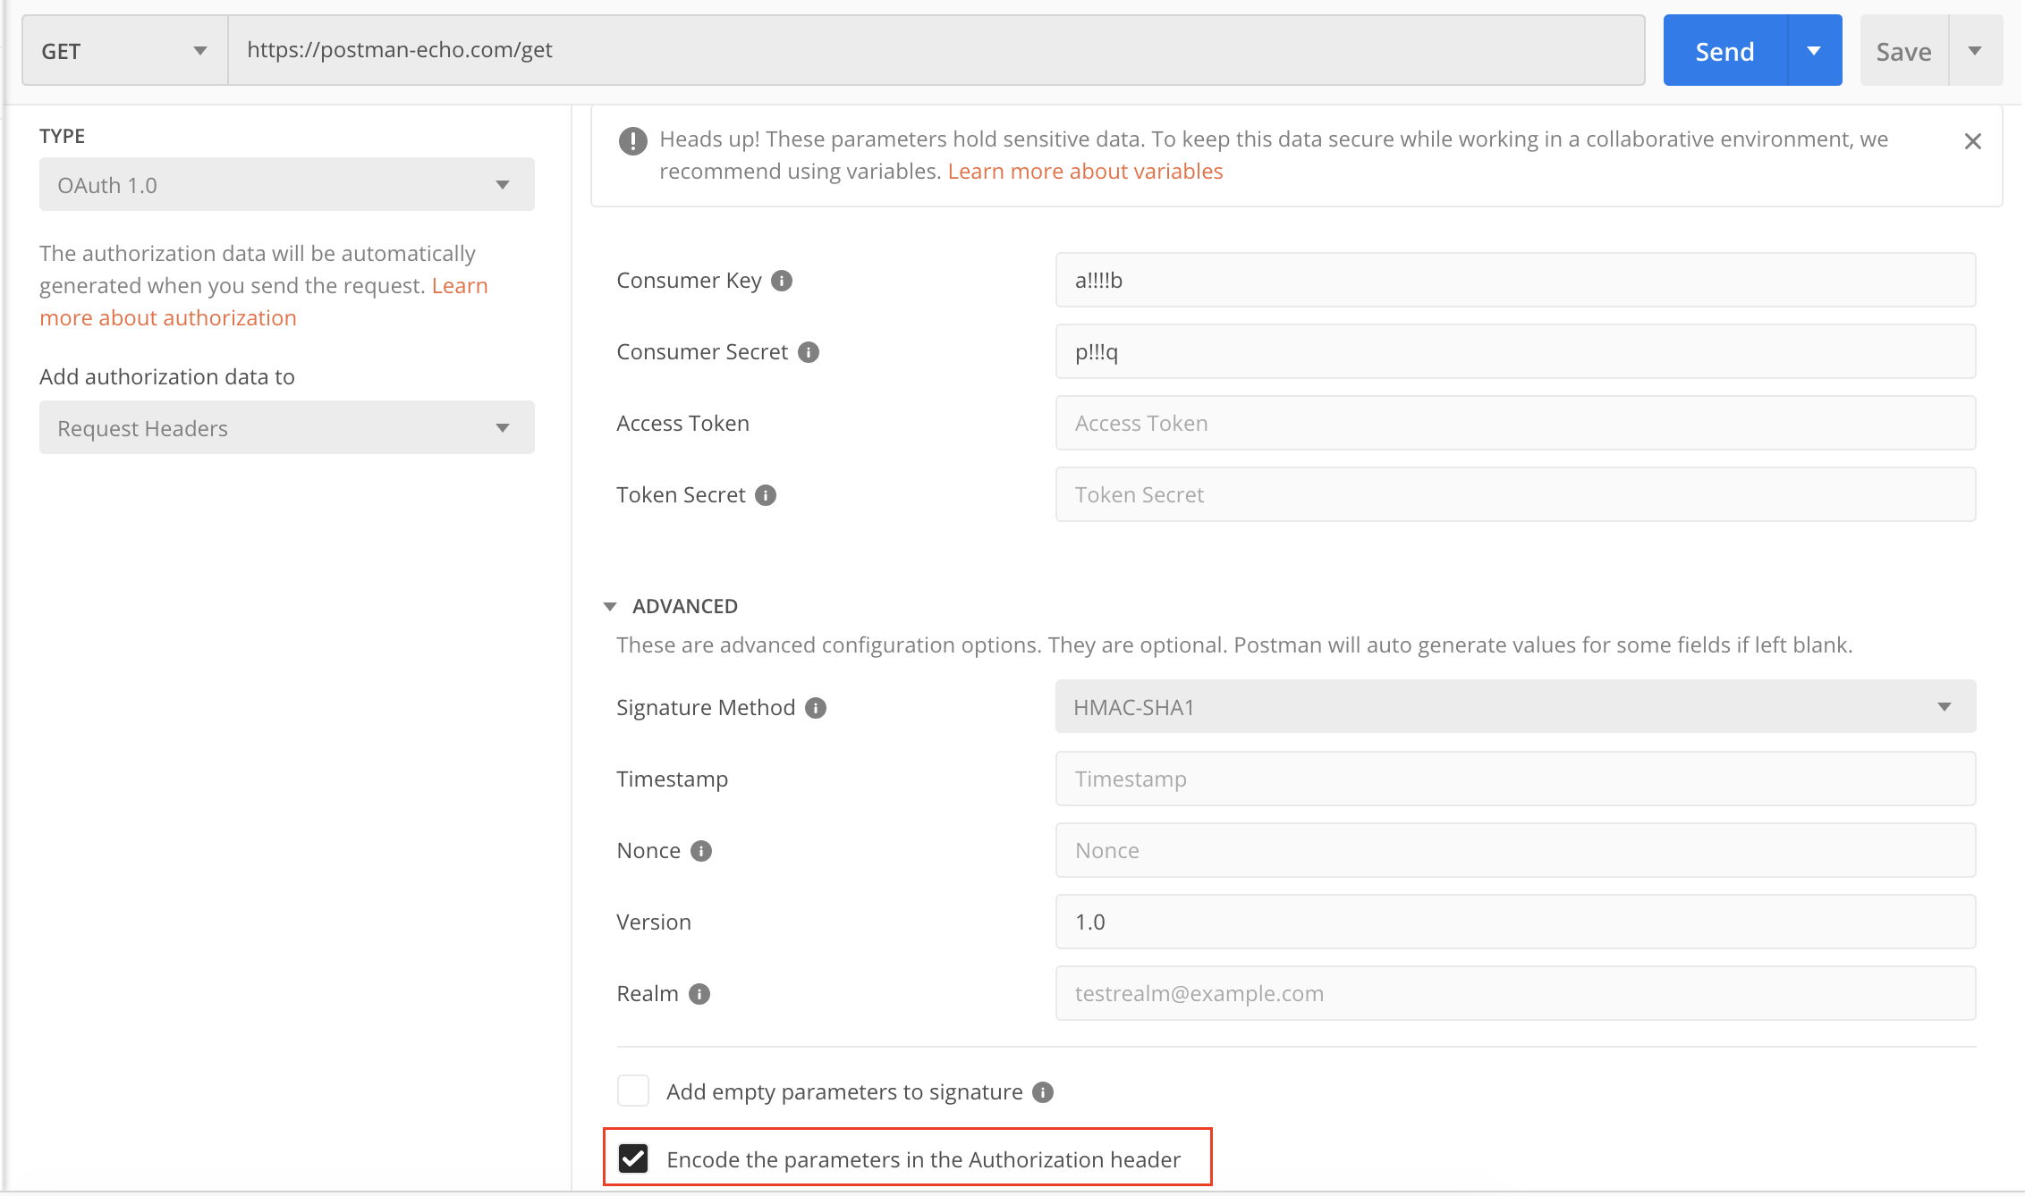View the Consumer Key info tooltip icon
The width and height of the screenshot is (2025, 1196).
pos(782,280)
